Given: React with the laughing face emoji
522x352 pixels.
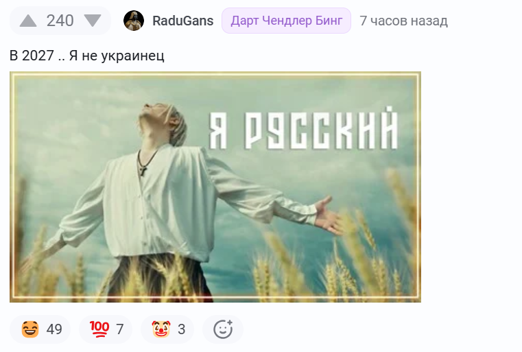Looking at the screenshot, I should pyautogui.click(x=30, y=329).
